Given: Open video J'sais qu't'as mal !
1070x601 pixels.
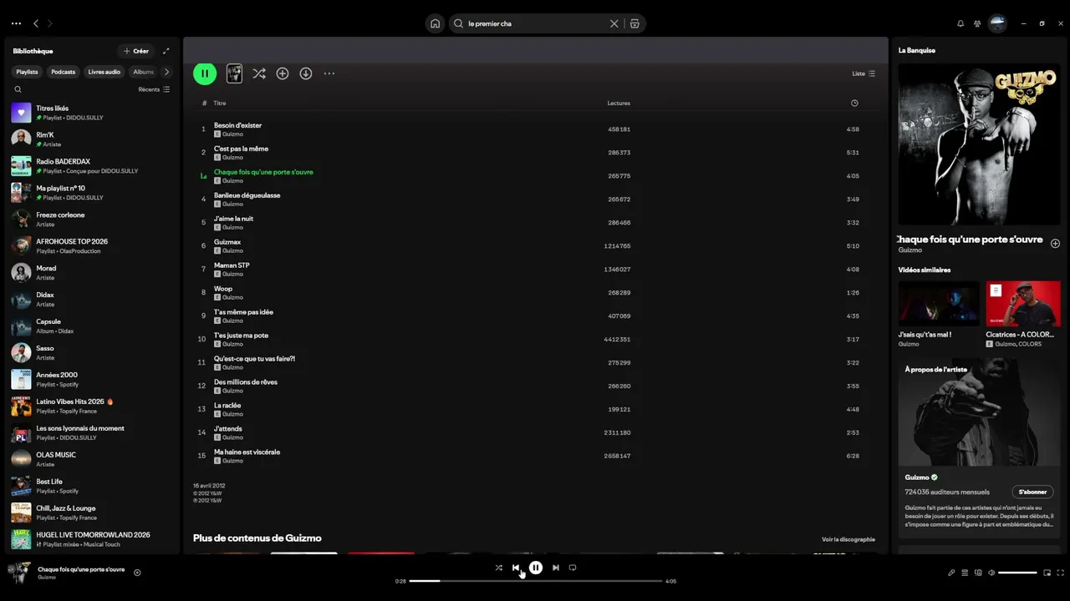Looking at the screenshot, I should (939, 314).
